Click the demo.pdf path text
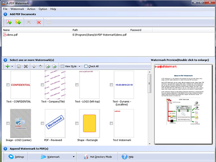This screenshot has width=216, height=162. pyautogui.click(x=99, y=35)
